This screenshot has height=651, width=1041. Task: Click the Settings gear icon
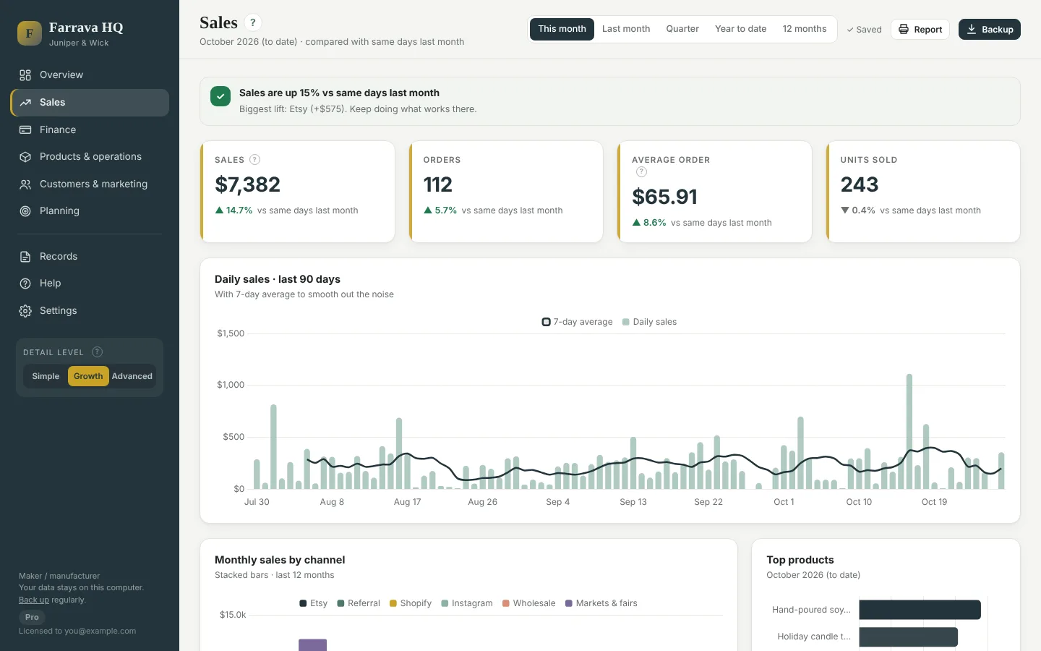pos(25,311)
